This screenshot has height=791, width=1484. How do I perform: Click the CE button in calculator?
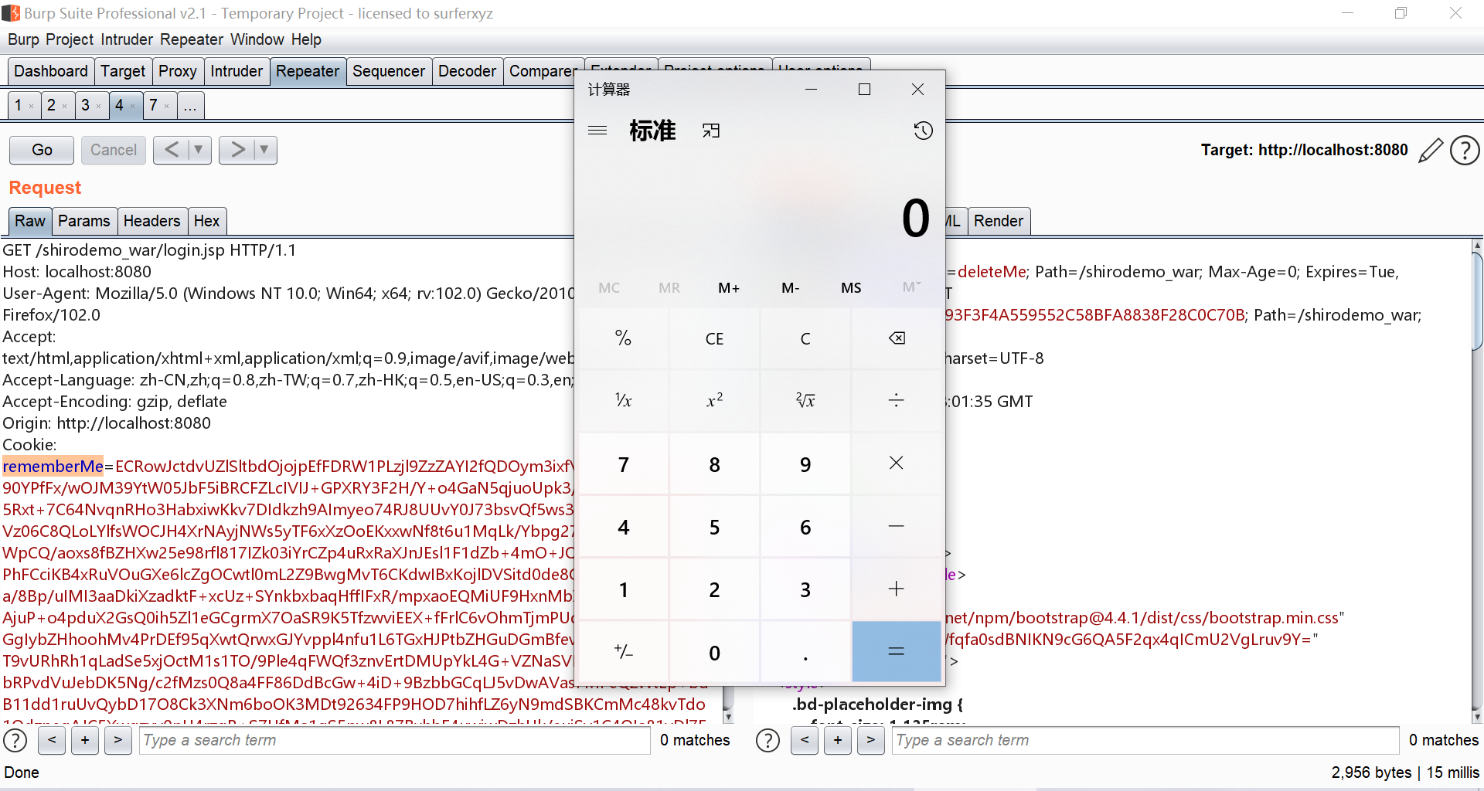coord(714,338)
